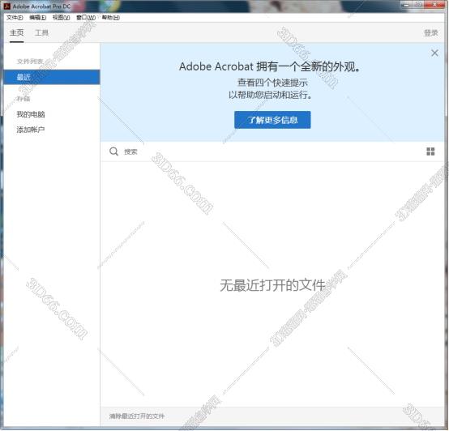The image size is (449, 431).
Task: Open 我的电脑 storage location
Action: click(31, 114)
